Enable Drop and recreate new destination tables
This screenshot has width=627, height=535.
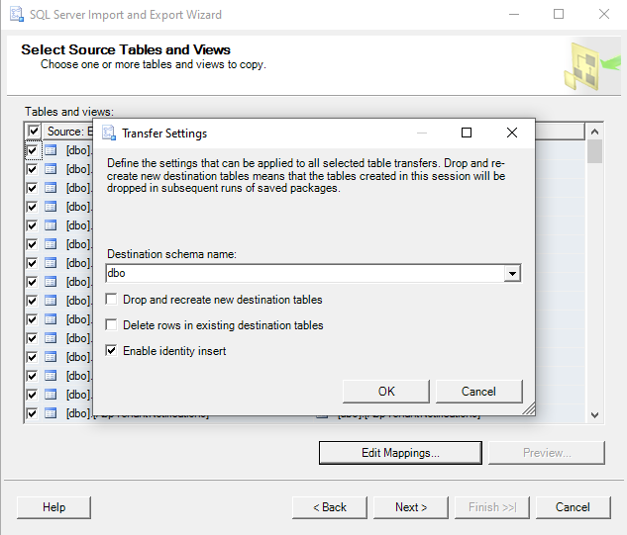pyautogui.click(x=111, y=299)
